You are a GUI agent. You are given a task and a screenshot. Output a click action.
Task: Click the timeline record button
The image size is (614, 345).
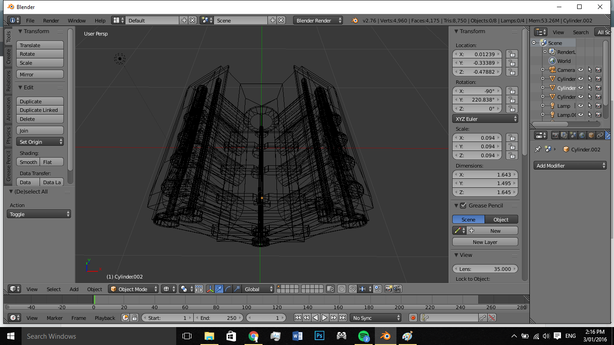(x=413, y=318)
